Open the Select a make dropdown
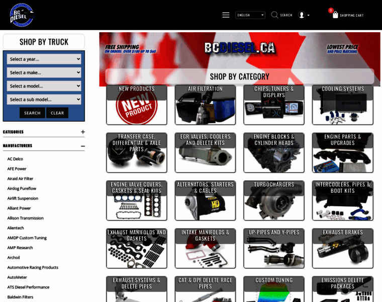Viewport: 382px width, 302px height. coord(44,72)
